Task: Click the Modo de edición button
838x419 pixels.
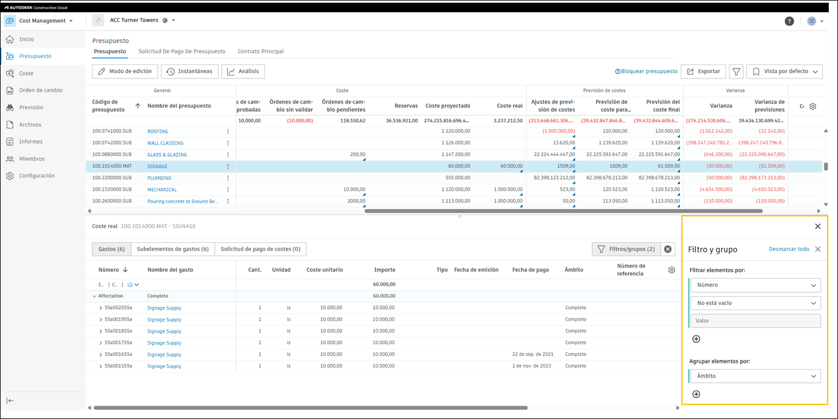Action: [x=125, y=71]
